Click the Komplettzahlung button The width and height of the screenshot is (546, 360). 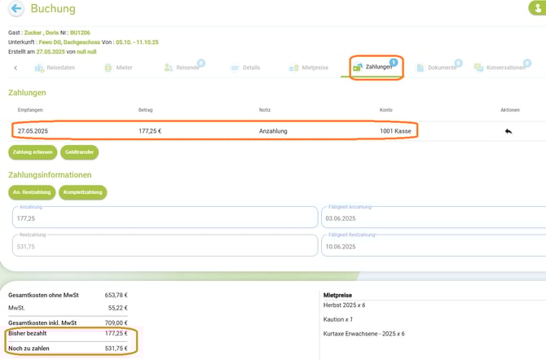click(82, 192)
